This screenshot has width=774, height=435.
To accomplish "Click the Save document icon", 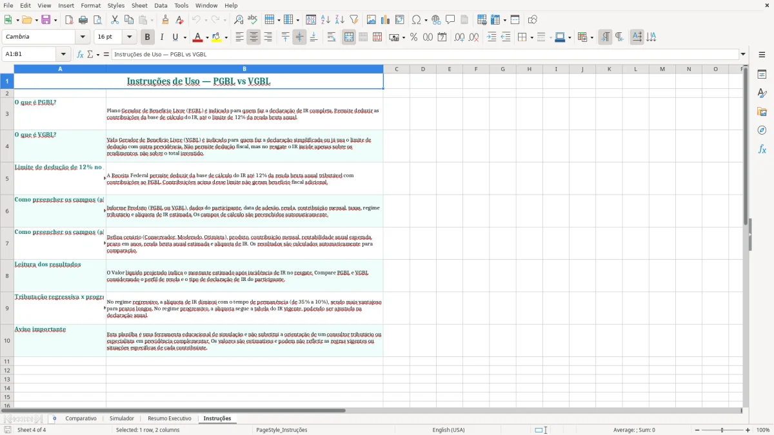I will 46,20.
